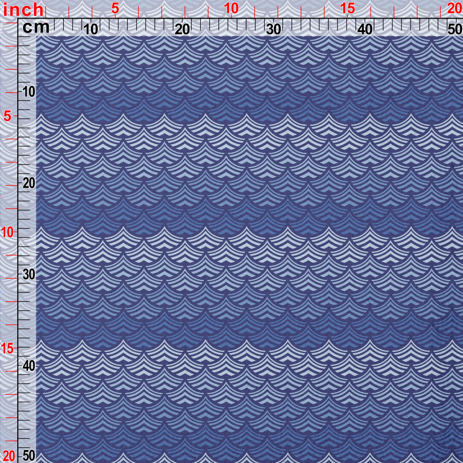Click the 30 cm mark on top ruler
463x463 pixels.
point(274,29)
